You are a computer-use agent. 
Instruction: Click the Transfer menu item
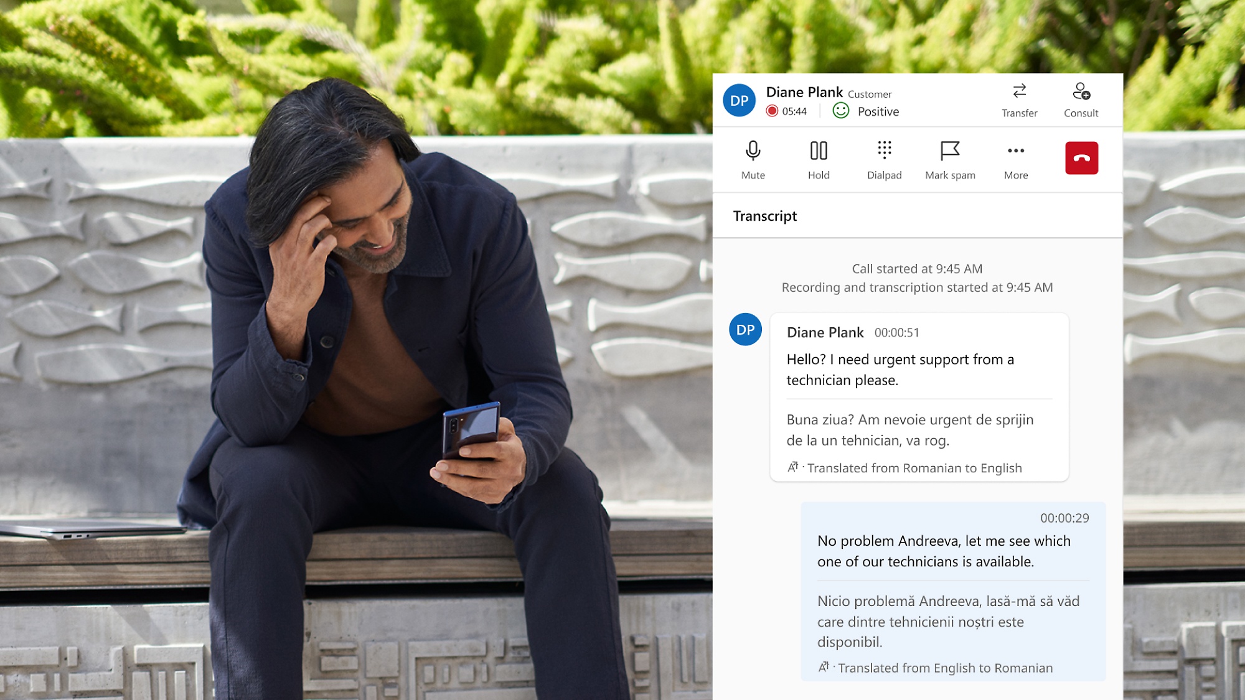point(1019,100)
